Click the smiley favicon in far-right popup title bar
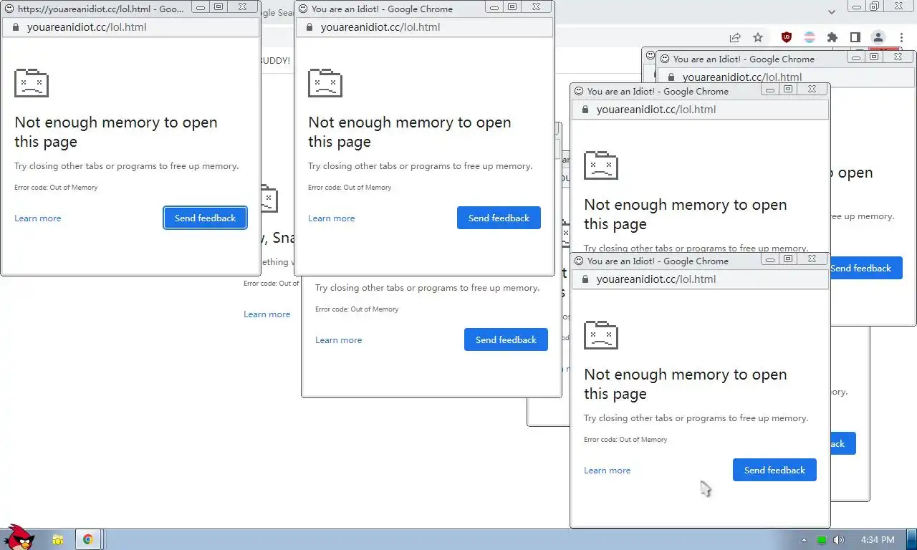917x550 pixels. 665,59
